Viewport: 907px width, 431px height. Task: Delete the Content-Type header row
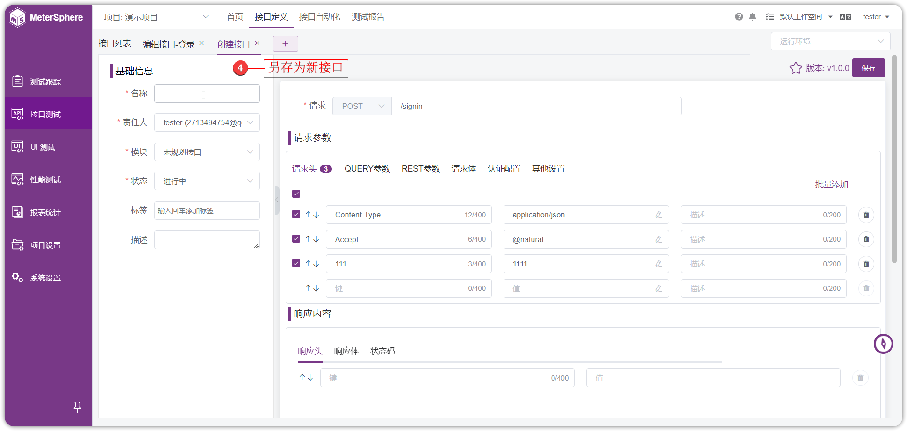point(866,215)
